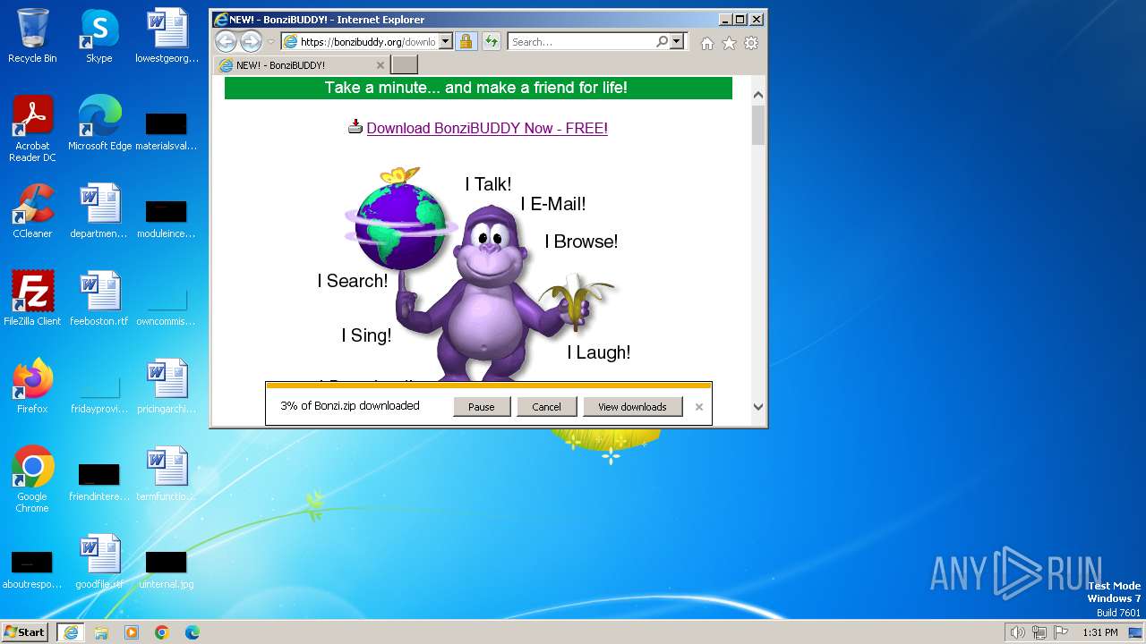Launch the Microsoft Edge desktop shortcut
Viewport: 1146px width, 644px height.
(x=99, y=123)
